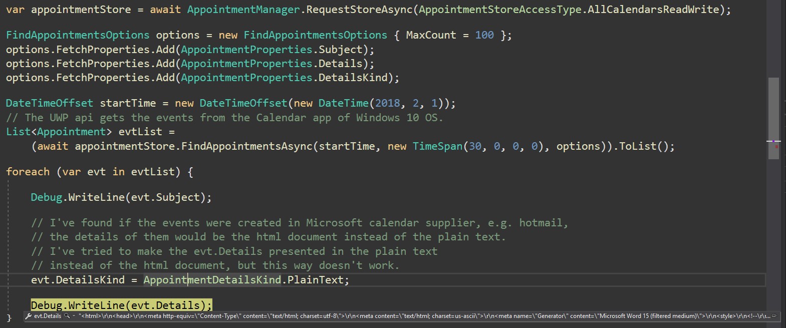Click the highlighted Debug.WriteLine(evt.Details) statement

coord(121,305)
